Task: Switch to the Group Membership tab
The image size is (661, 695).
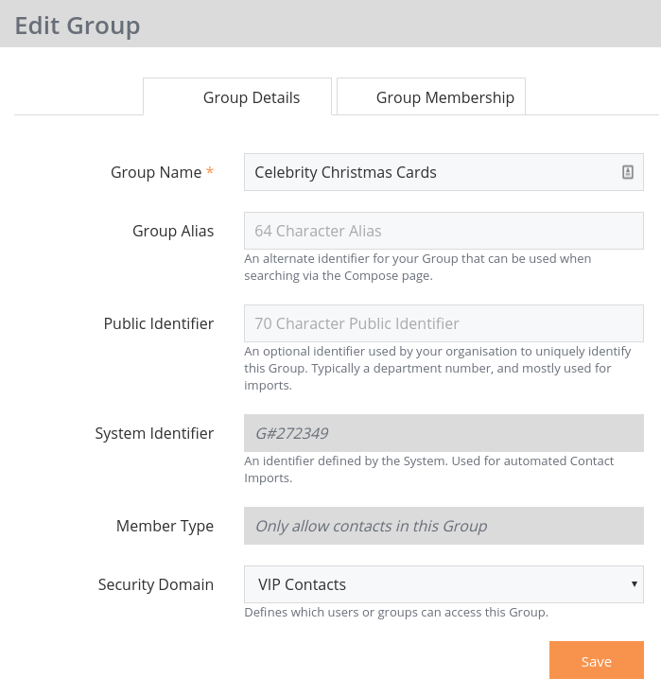Action: (431, 96)
